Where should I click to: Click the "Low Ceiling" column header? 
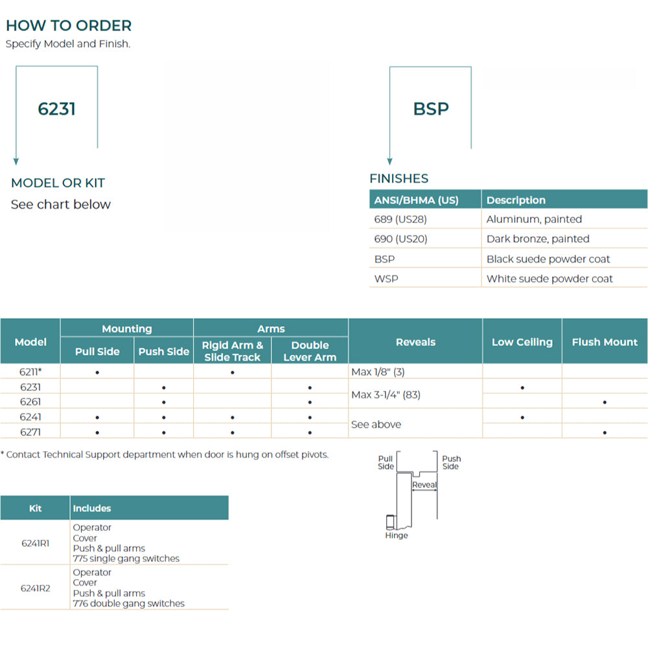coord(522,342)
